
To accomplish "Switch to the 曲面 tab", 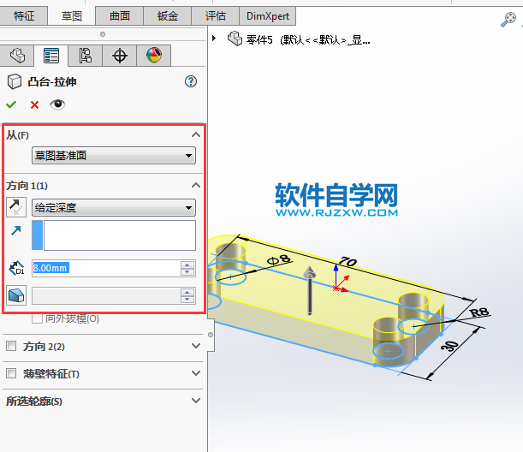I will [120, 15].
